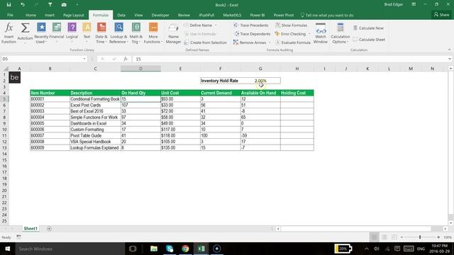Add a new sheet
Screen dimensions: 454x255
49,229
